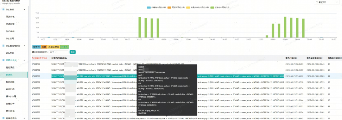Image resolution: width=342 pixels, height=120 pixels.
Task: Click the 查询 search button
Action: (x=73, y=52)
